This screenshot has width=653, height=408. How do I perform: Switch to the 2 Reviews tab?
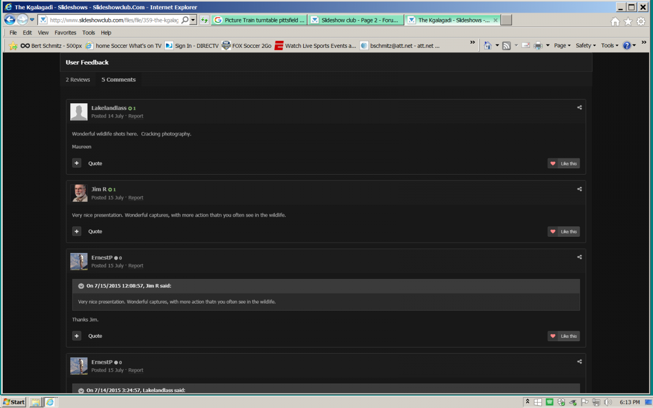click(x=78, y=79)
